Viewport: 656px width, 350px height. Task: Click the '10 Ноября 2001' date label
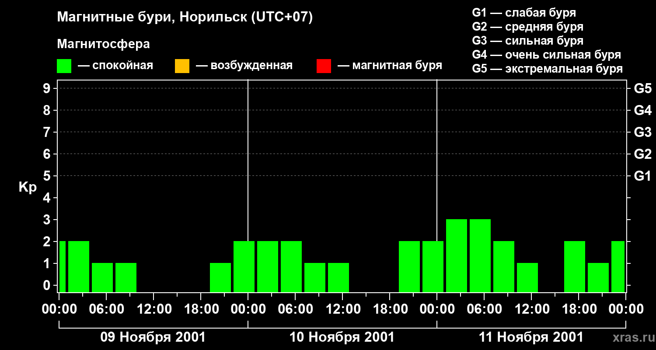(x=342, y=337)
